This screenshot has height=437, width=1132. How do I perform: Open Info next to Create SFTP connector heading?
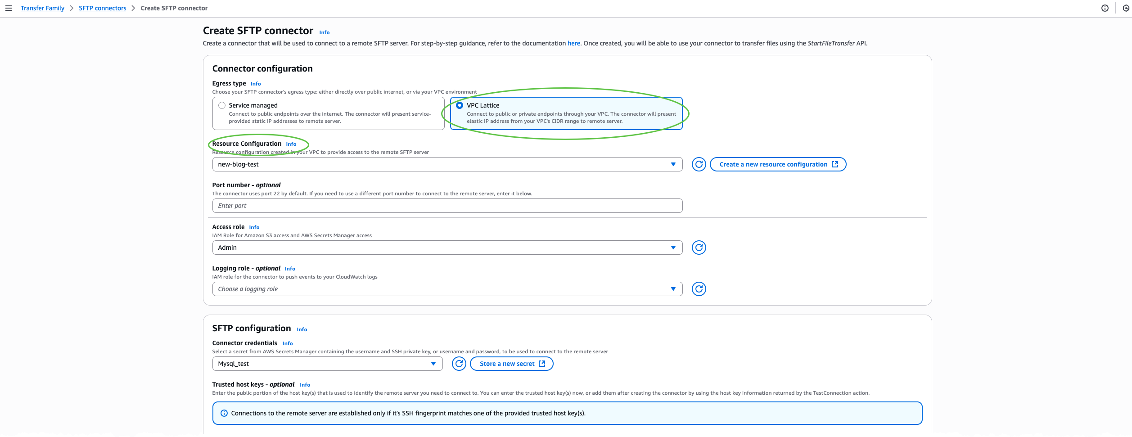pos(324,32)
